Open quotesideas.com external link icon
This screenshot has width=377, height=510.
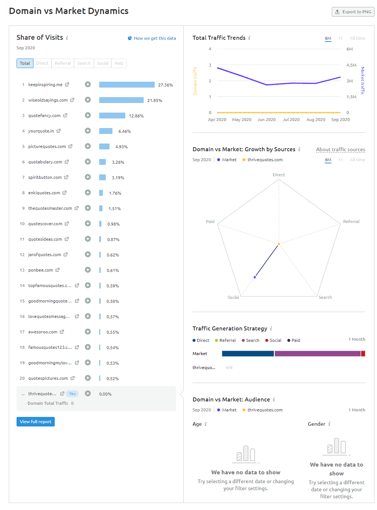pos(67,239)
